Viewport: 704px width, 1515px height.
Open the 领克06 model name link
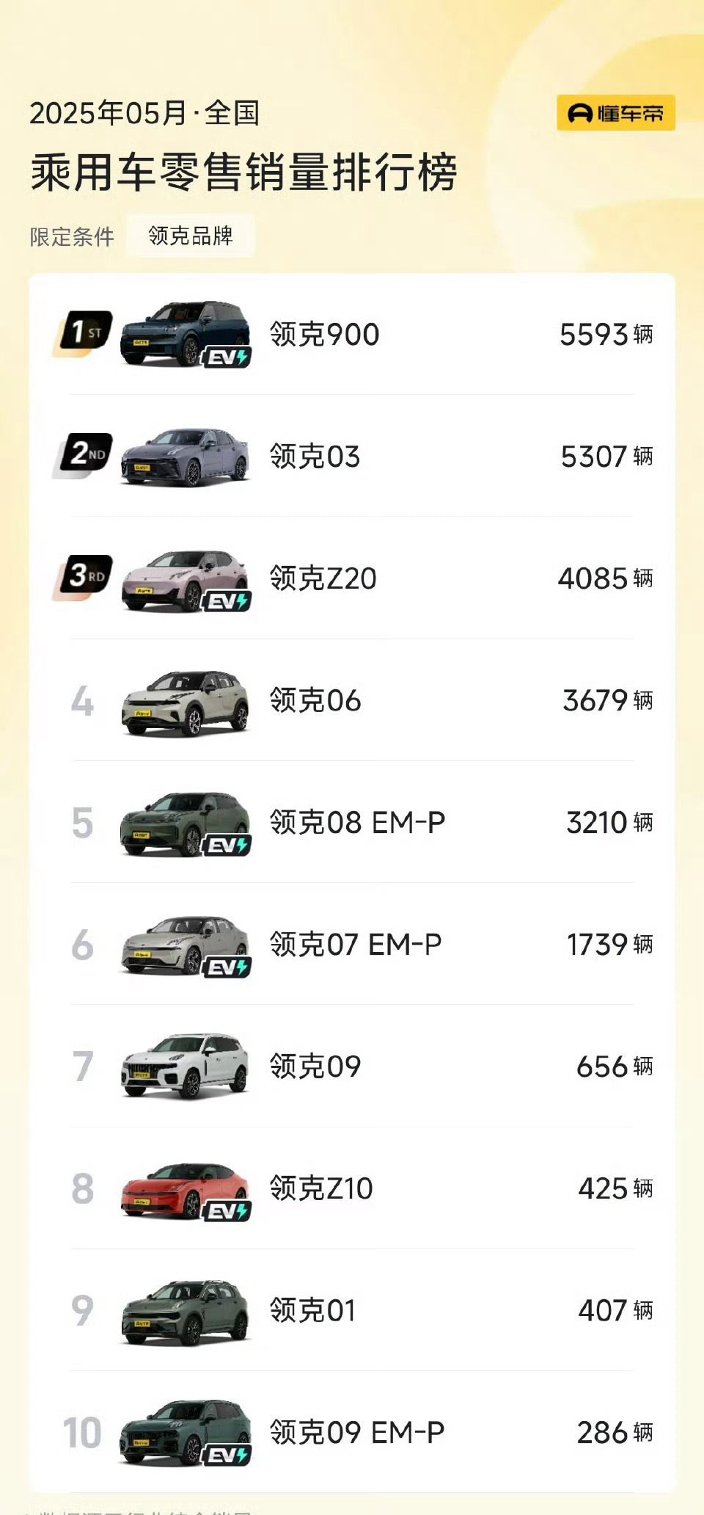pos(315,700)
